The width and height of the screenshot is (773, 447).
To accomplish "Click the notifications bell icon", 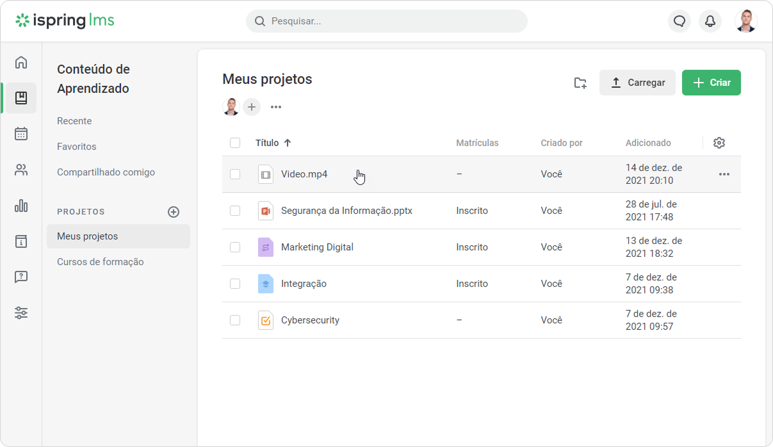I will [710, 21].
